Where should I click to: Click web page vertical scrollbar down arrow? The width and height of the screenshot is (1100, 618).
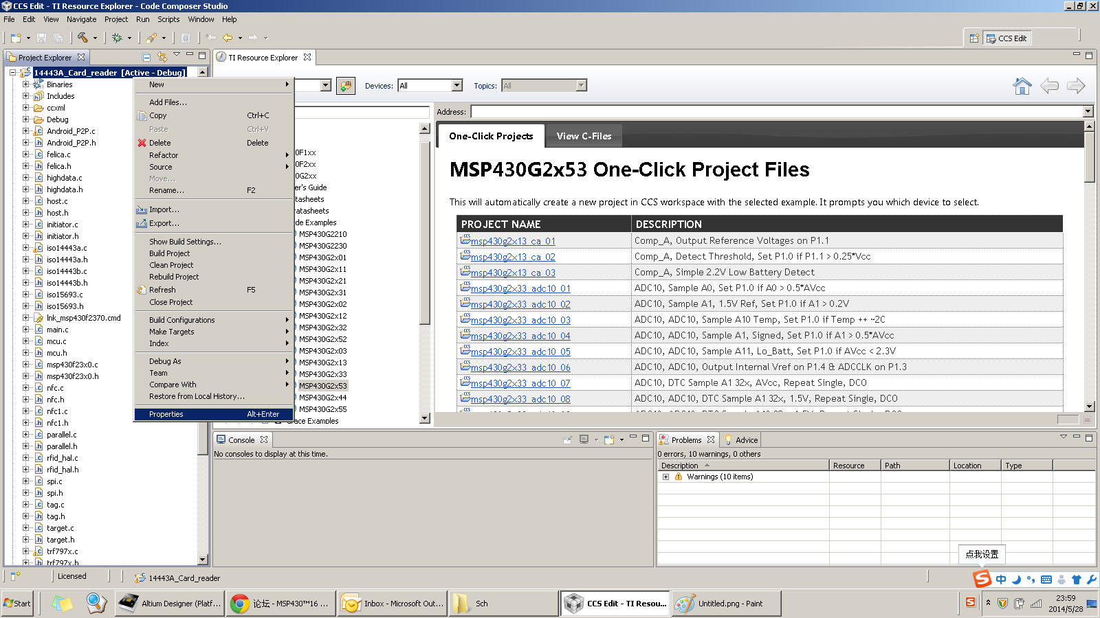point(1088,407)
